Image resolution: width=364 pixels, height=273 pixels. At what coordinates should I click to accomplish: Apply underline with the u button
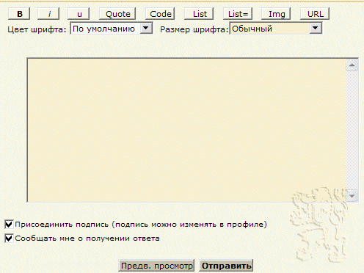79,14
